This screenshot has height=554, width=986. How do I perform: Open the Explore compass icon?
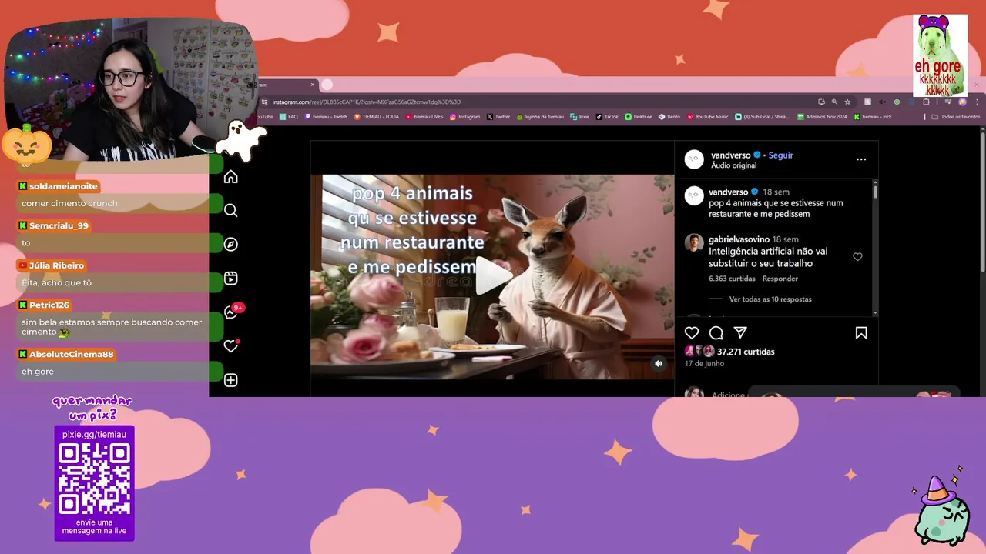click(x=230, y=244)
